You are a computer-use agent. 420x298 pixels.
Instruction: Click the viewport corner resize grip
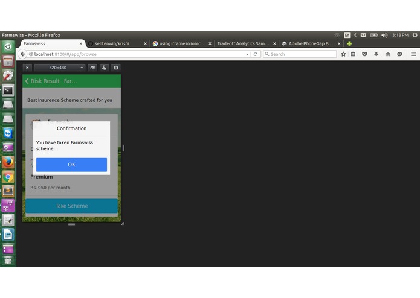[x=123, y=223]
